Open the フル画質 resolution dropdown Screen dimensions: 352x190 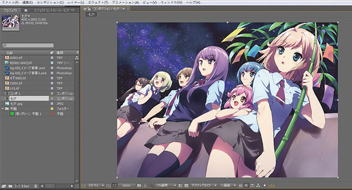pyautogui.click(x=165, y=185)
